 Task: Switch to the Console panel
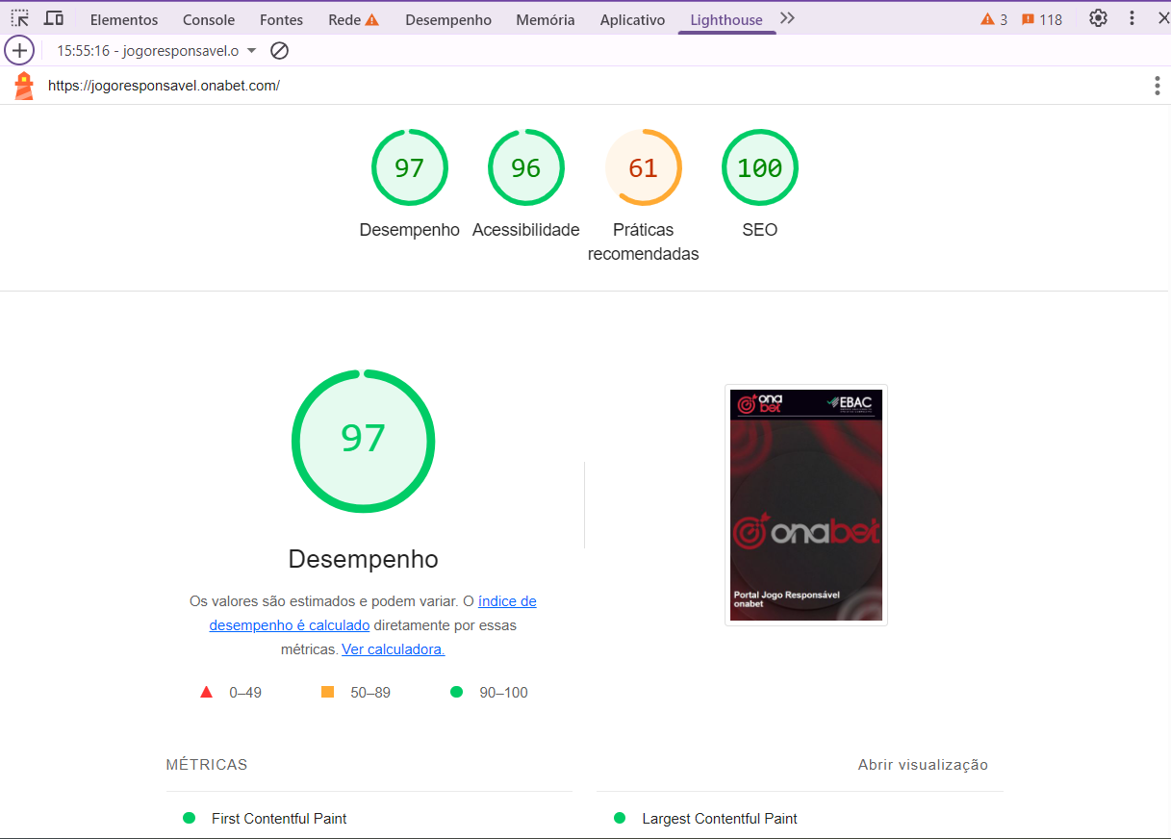coord(208,19)
